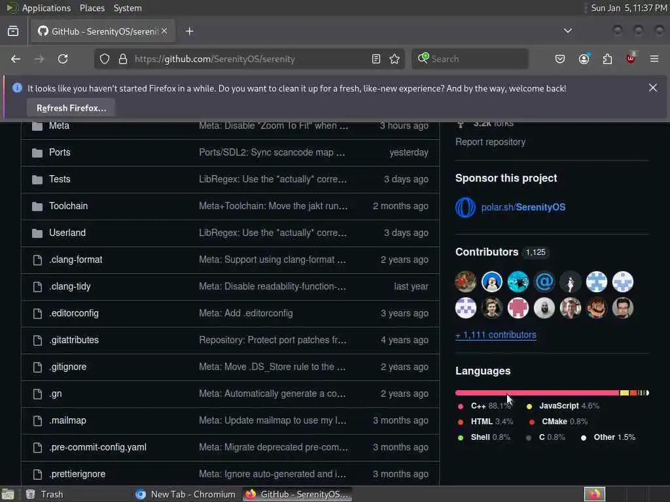This screenshot has height=502, width=670.
Task: Click Report repository link
Action: point(490,142)
